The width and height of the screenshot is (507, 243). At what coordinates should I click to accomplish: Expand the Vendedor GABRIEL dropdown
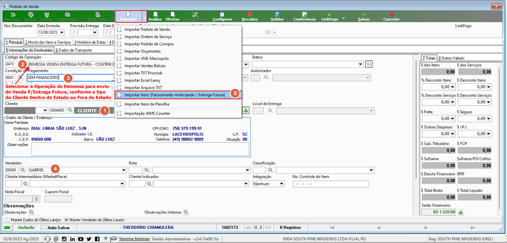[x=124, y=170]
